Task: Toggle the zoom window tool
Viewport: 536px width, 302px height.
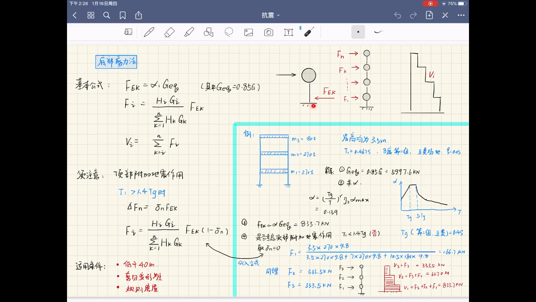Action: tap(128, 32)
